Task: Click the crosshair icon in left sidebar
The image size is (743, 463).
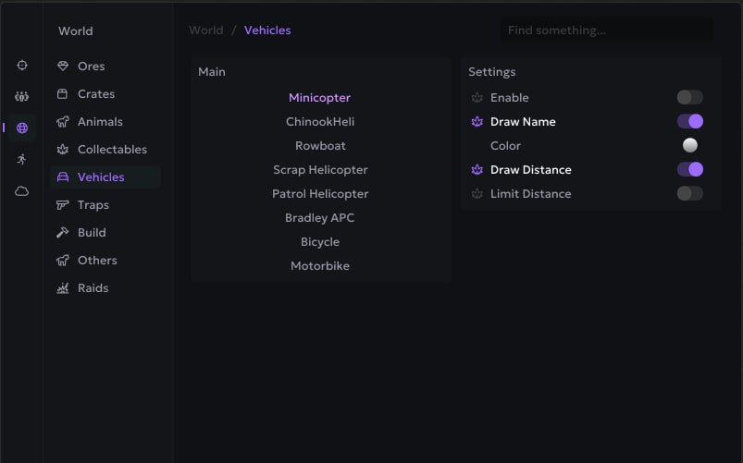Action: click(x=22, y=66)
